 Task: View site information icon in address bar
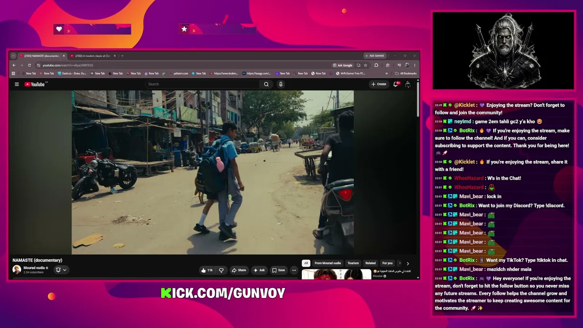(38, 65)
